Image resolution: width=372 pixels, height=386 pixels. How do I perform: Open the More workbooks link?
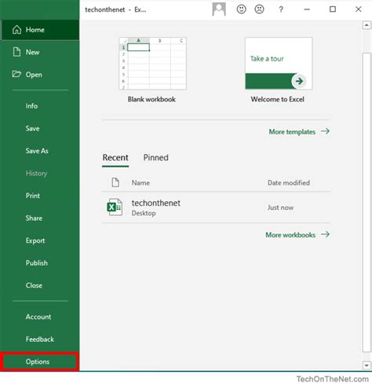point(290,235)
